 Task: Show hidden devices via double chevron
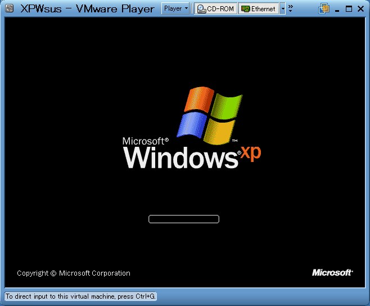click(291, 8)
